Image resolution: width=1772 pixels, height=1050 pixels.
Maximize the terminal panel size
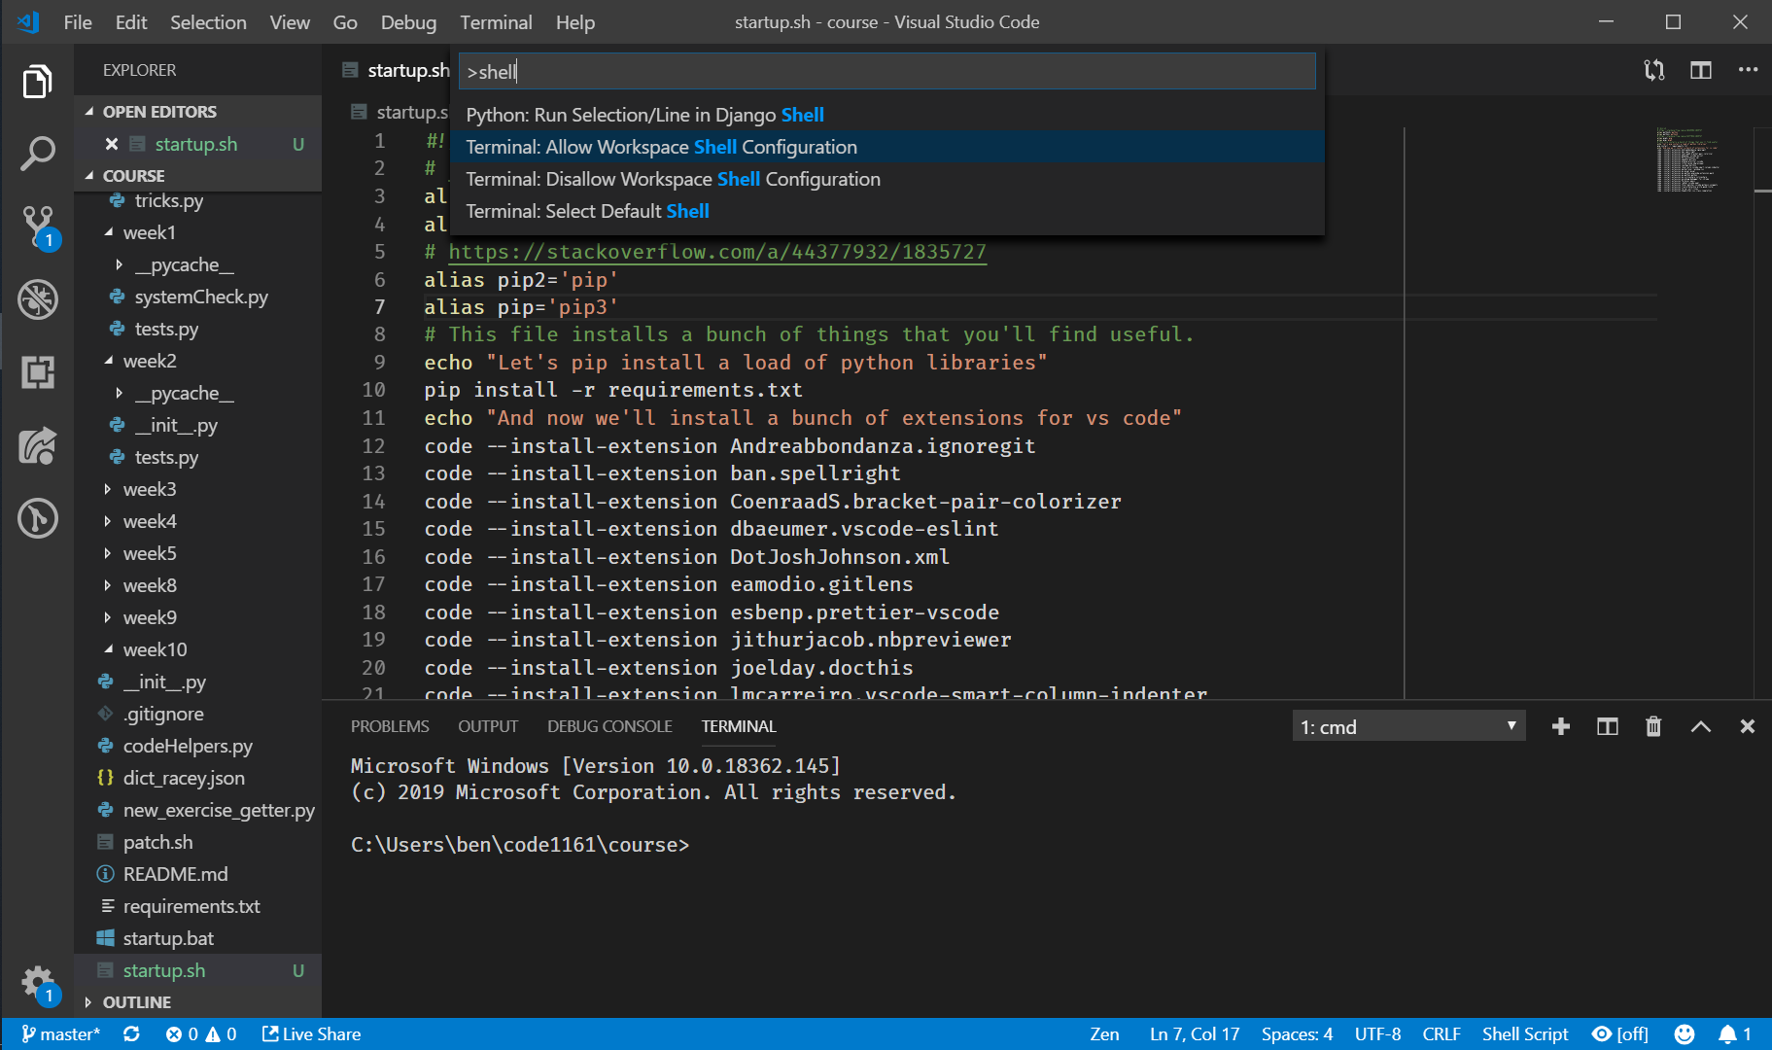[1700, 726]
